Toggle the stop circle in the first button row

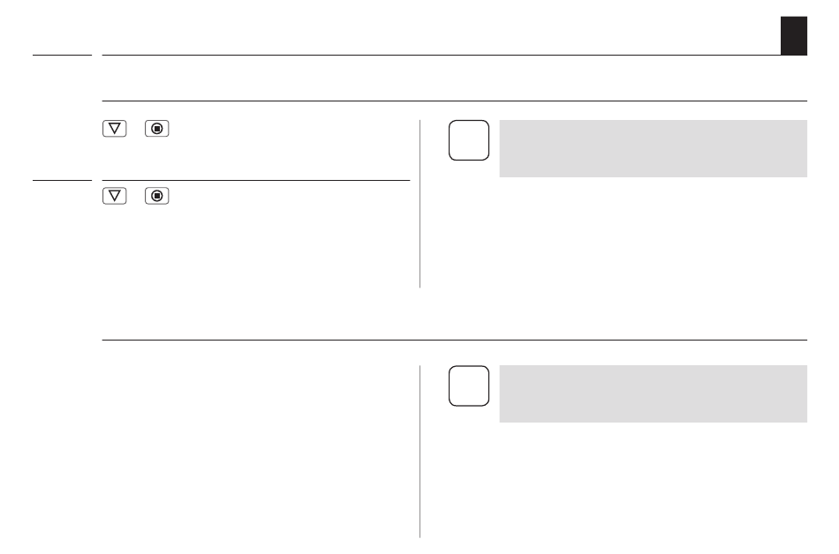point(157,129)
